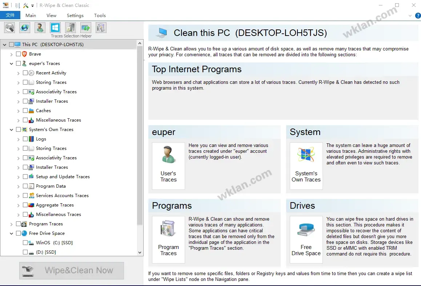Click the Services Accounts Traces icon

pyautogui.click(x=31, y=195)
